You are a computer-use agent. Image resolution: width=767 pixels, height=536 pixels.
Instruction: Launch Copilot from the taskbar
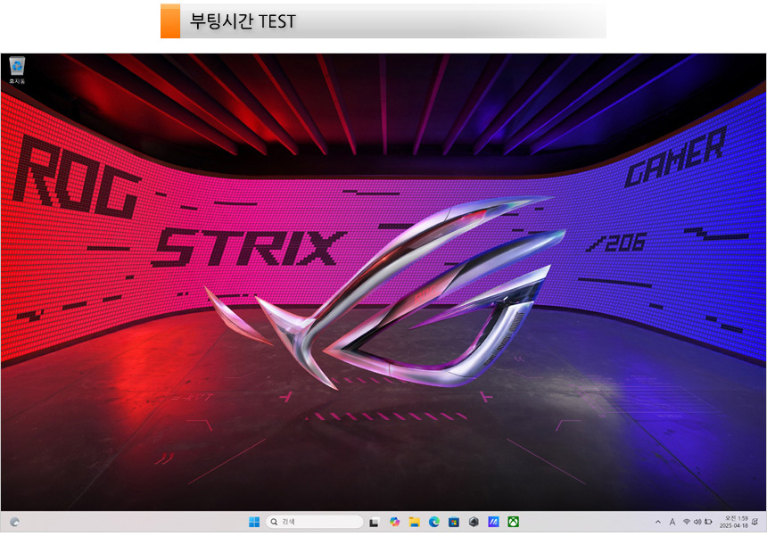pos(394,522)
